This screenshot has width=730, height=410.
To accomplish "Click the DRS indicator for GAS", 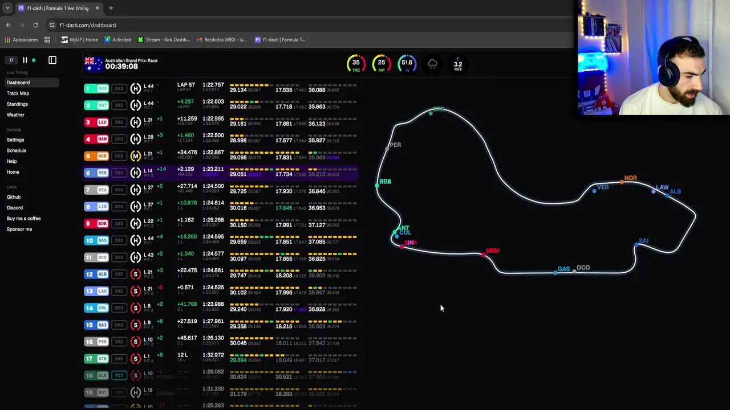I will [x=119, y=240].
